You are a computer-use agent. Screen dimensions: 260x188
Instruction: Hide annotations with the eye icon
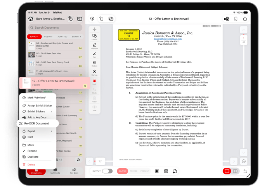pyautogui.click(x=95, y=108)
